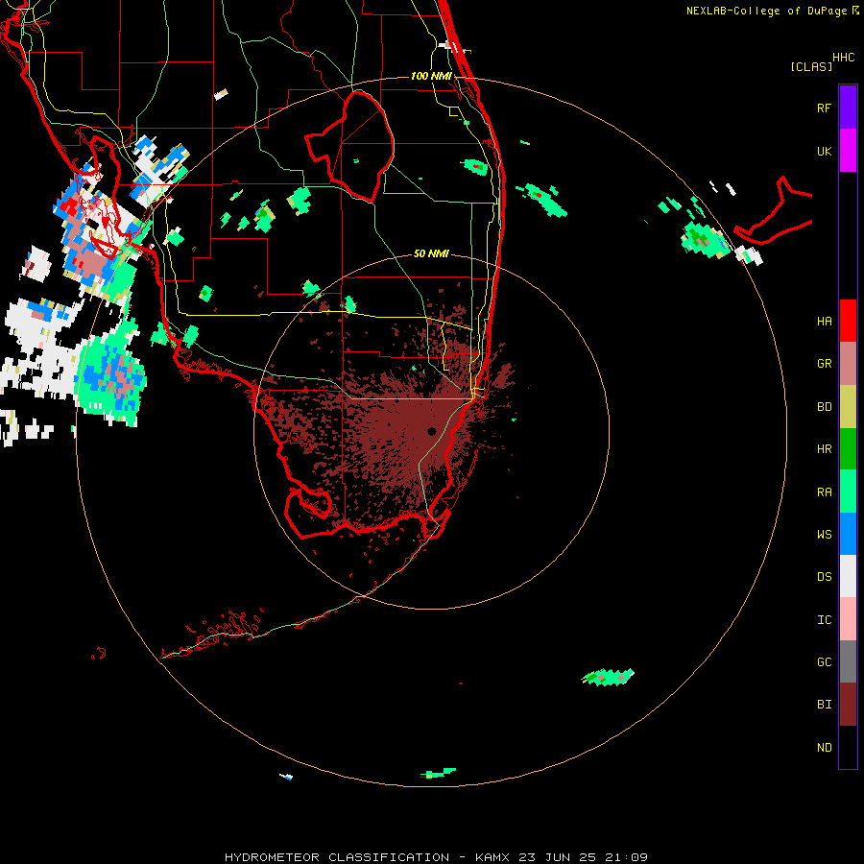
Task: Click the BD legend label
Action: click(824, 407)
